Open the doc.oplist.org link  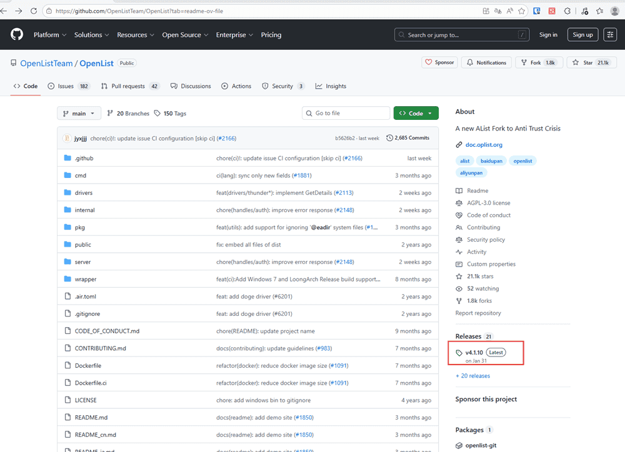click(x=483, y=145)
